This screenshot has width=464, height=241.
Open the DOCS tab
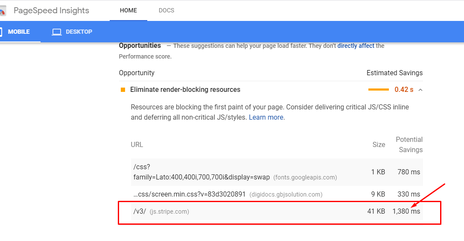click(166, 10)
